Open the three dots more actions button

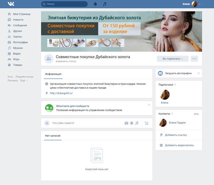(x=194, y=59)
